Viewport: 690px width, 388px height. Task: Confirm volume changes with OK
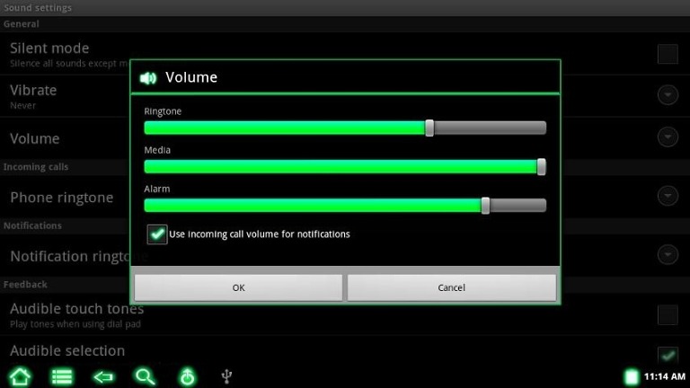click(238, 287)
